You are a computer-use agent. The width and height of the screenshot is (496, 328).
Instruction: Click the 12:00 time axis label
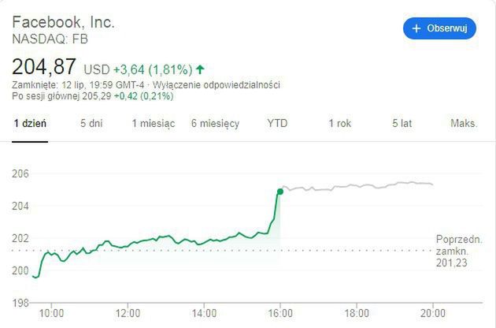pos(128,312)
